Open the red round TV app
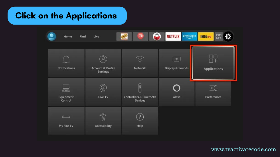 point(140,36)
